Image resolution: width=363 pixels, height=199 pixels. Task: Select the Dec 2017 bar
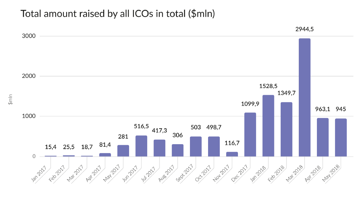[250, 134]
